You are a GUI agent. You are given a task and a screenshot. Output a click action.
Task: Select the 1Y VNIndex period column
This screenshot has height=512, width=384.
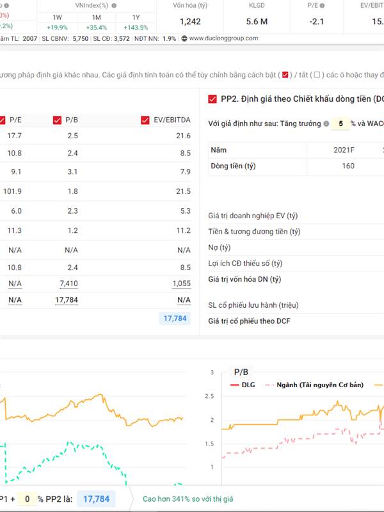136,22
